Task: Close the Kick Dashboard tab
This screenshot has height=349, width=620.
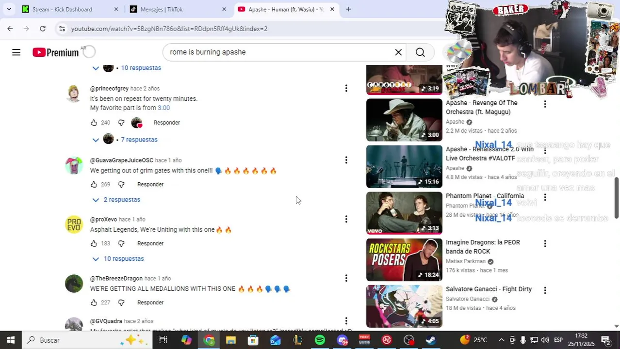Action: (x=116, y=9)
